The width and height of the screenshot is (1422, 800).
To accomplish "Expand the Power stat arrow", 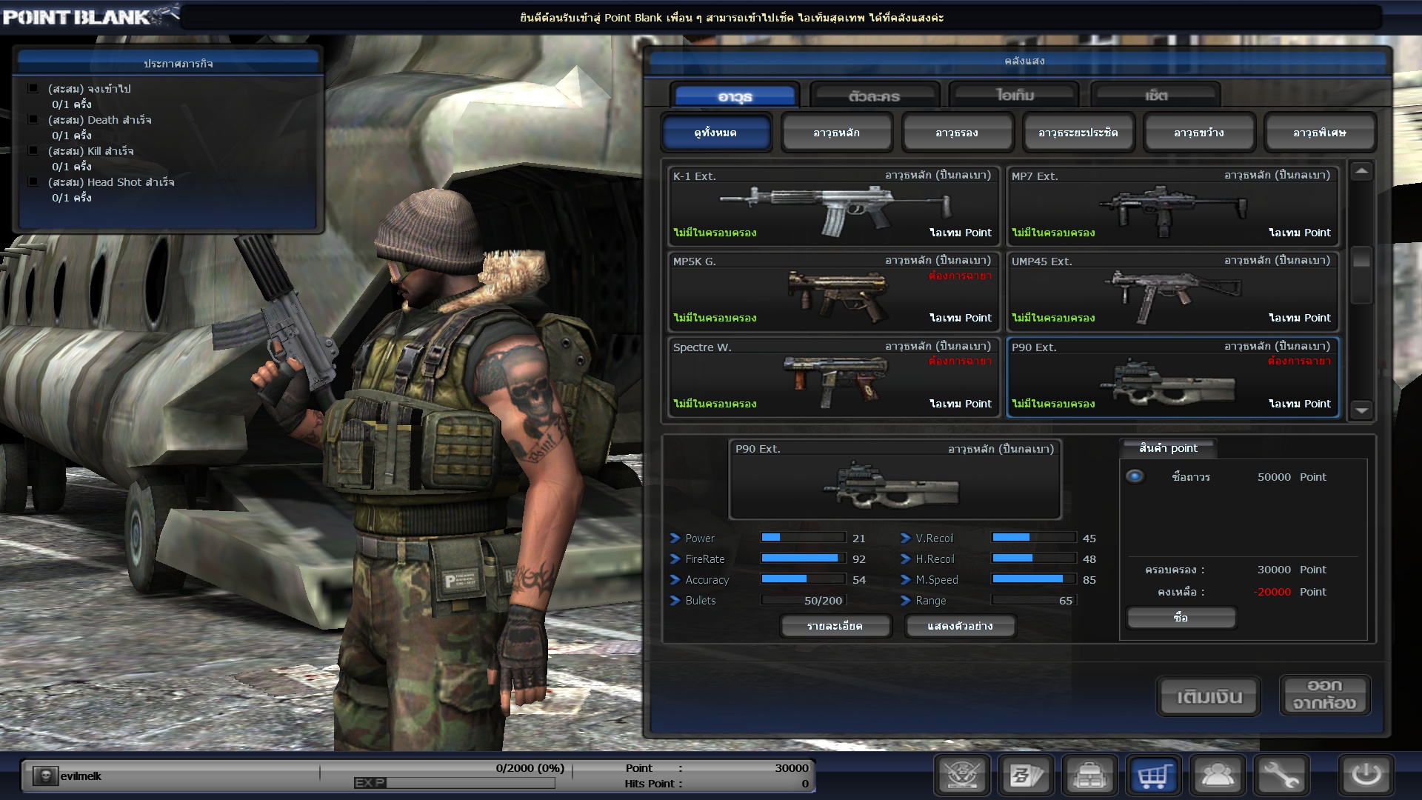I will (x=675, y=538).
